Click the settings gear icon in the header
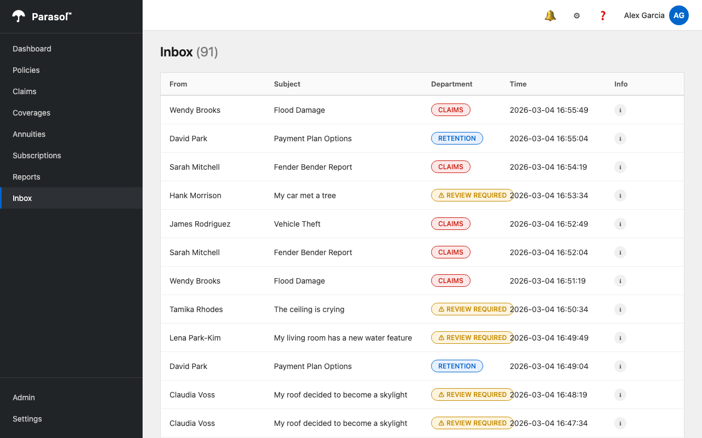702x438 pixels. point(576,15)
